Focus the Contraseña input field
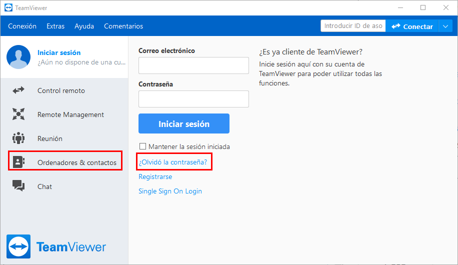 (x=193, y=99)
